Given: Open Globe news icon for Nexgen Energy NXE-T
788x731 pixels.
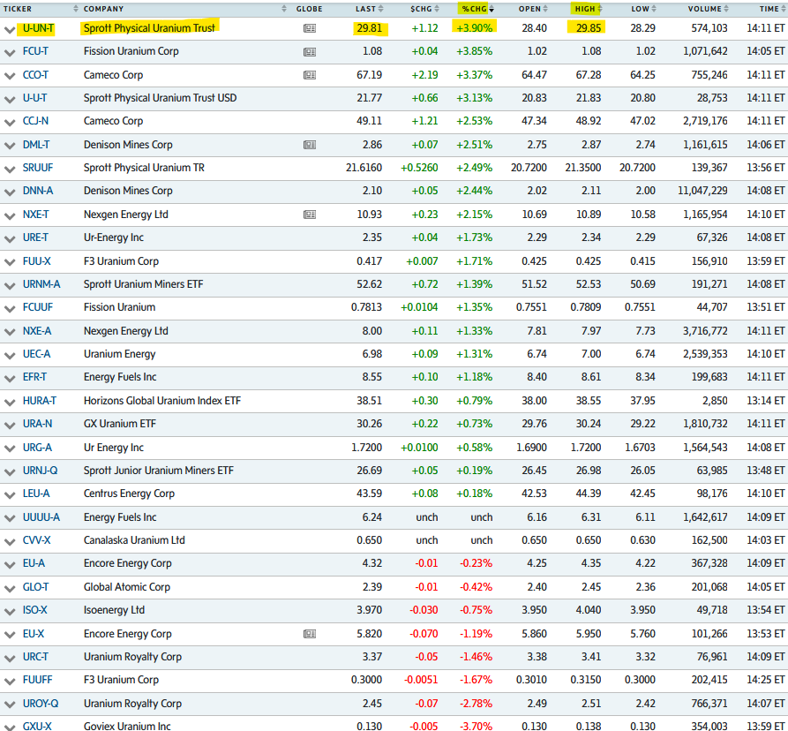Looking at the screenshot, I should [310, 215].
